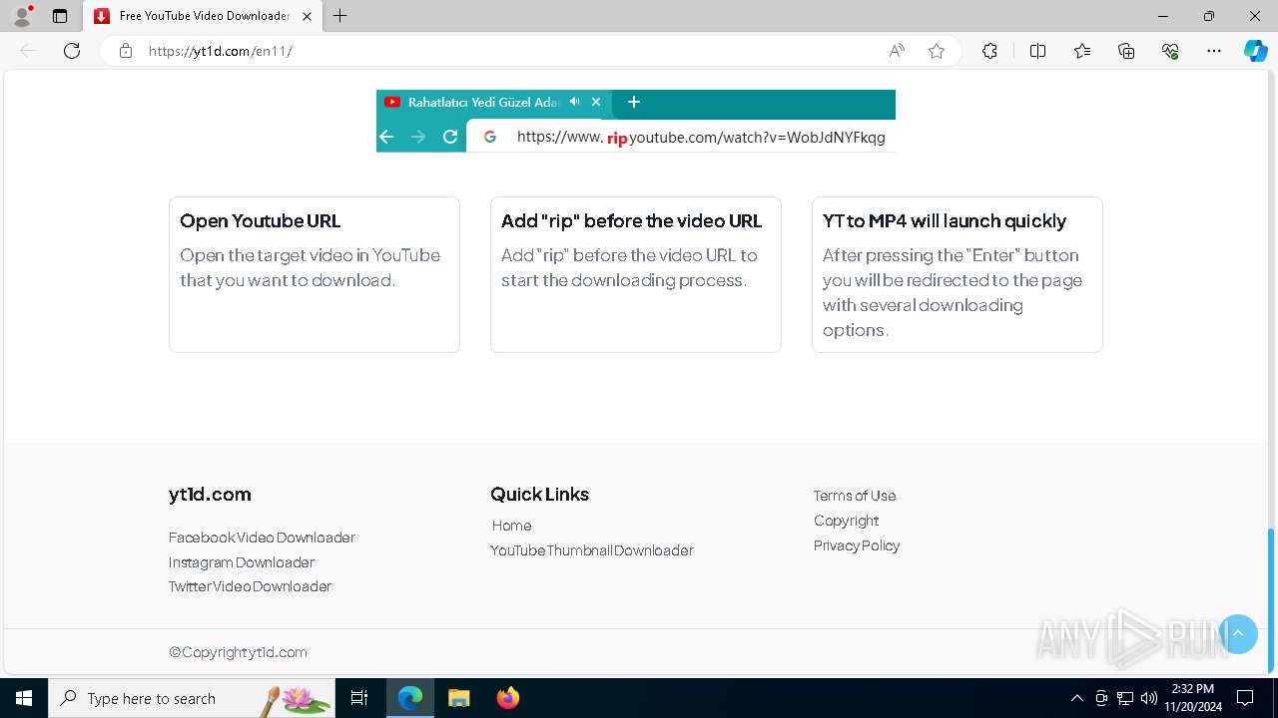The image size is (1278, 718).
Task: Click the '©Copyright yt1d.com' footer text
Action: point(238,652)
